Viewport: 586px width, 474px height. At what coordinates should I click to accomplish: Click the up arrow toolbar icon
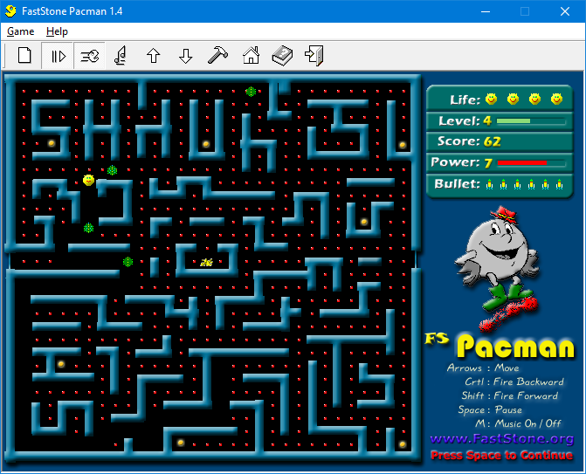153,56
